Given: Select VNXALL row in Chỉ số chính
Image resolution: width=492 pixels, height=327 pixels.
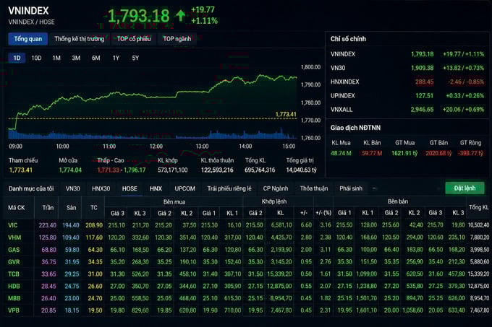Looking at the screenshot, I should pos(407,110).
